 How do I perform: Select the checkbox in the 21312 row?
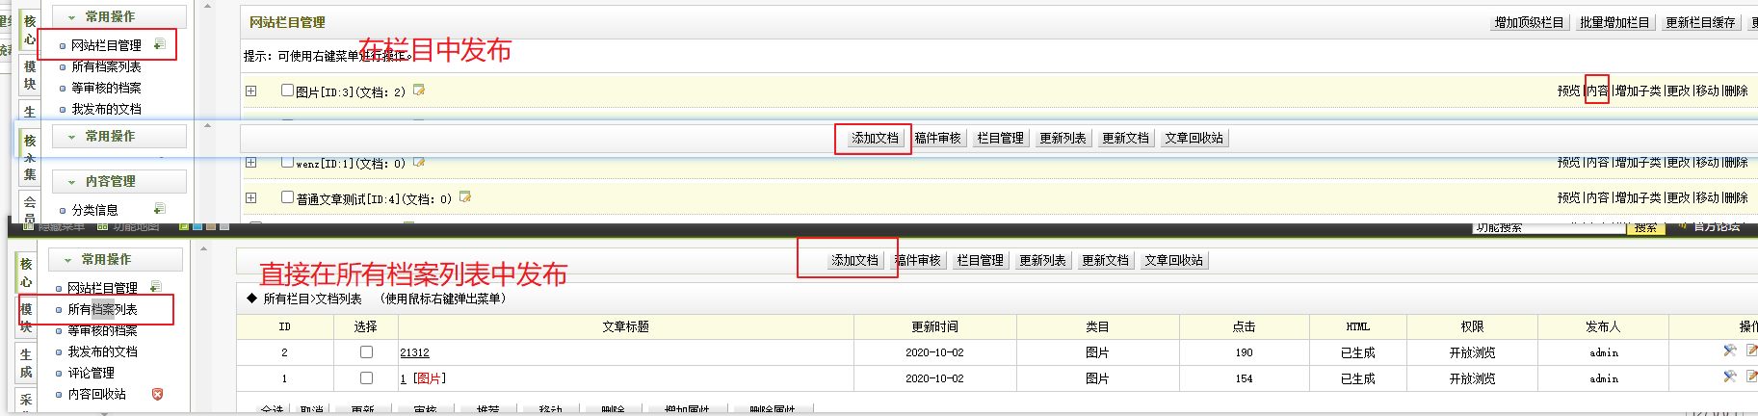click(x=366, y=352)
